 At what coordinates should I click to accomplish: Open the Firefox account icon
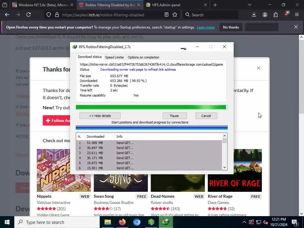point(265,15)
